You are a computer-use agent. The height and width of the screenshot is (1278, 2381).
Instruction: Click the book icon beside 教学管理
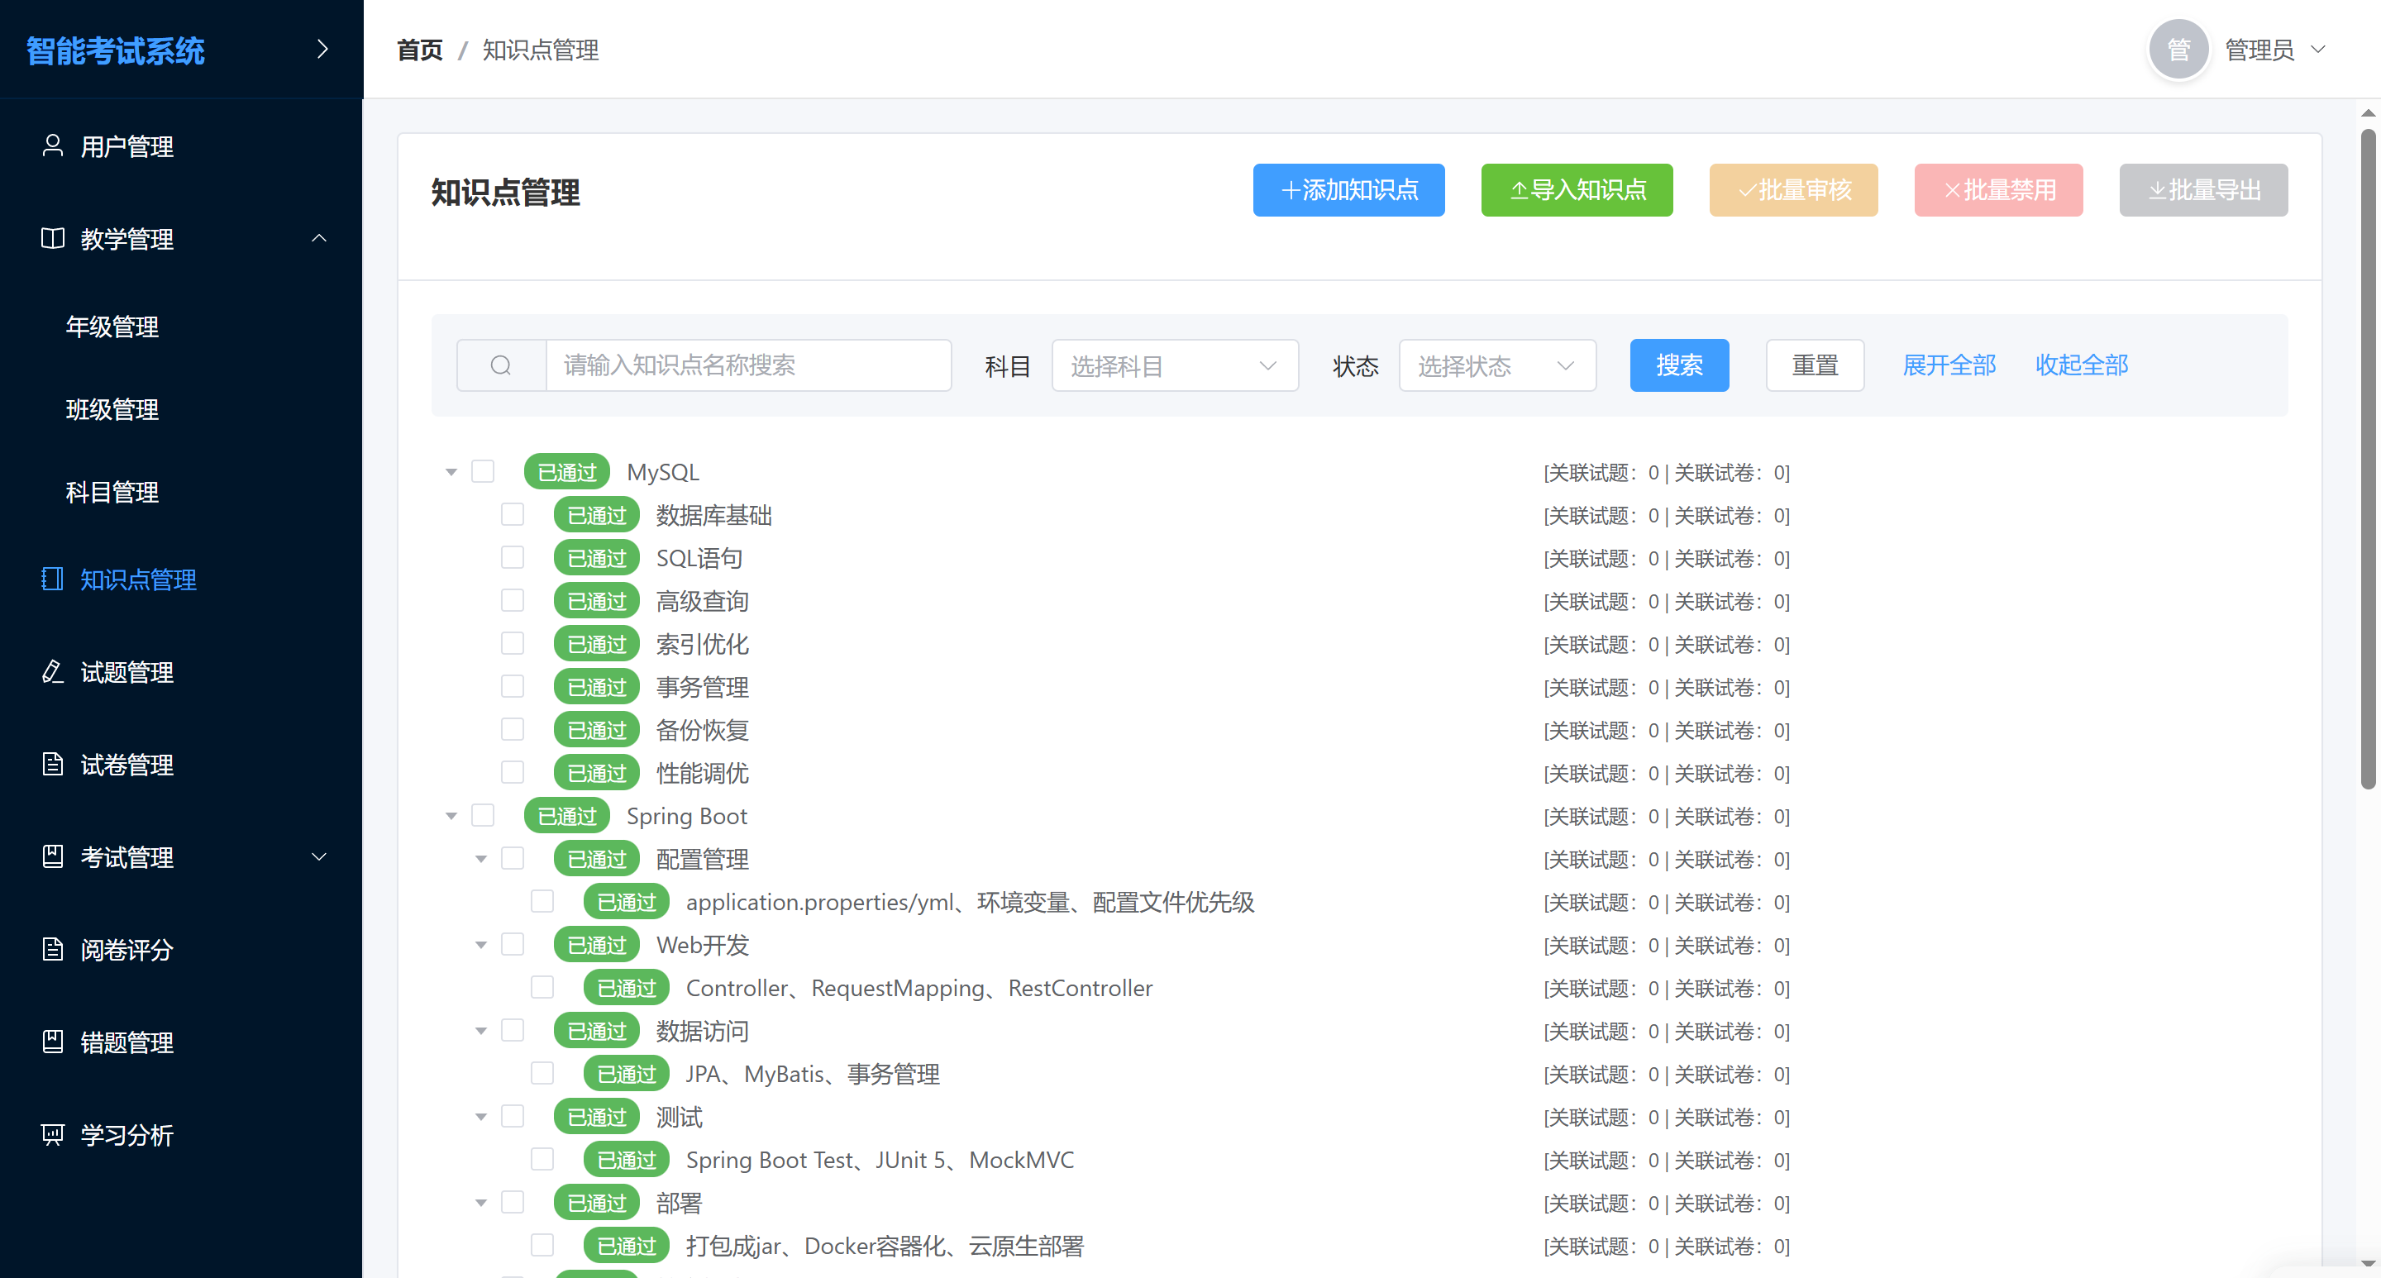(53, 238)
